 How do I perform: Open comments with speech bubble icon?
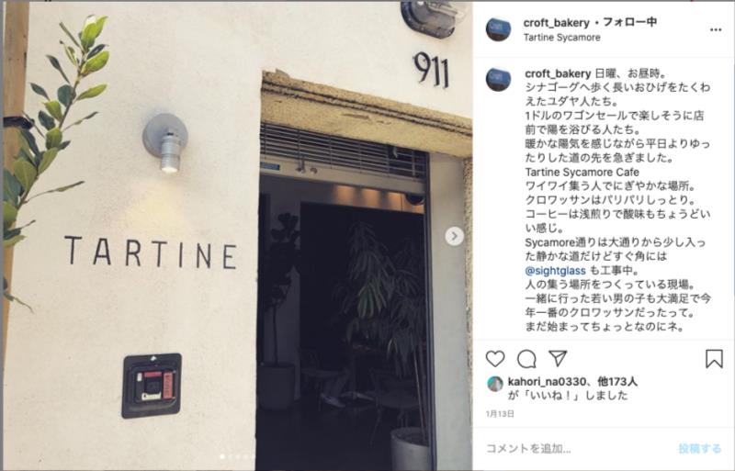(x=526, y=359)
